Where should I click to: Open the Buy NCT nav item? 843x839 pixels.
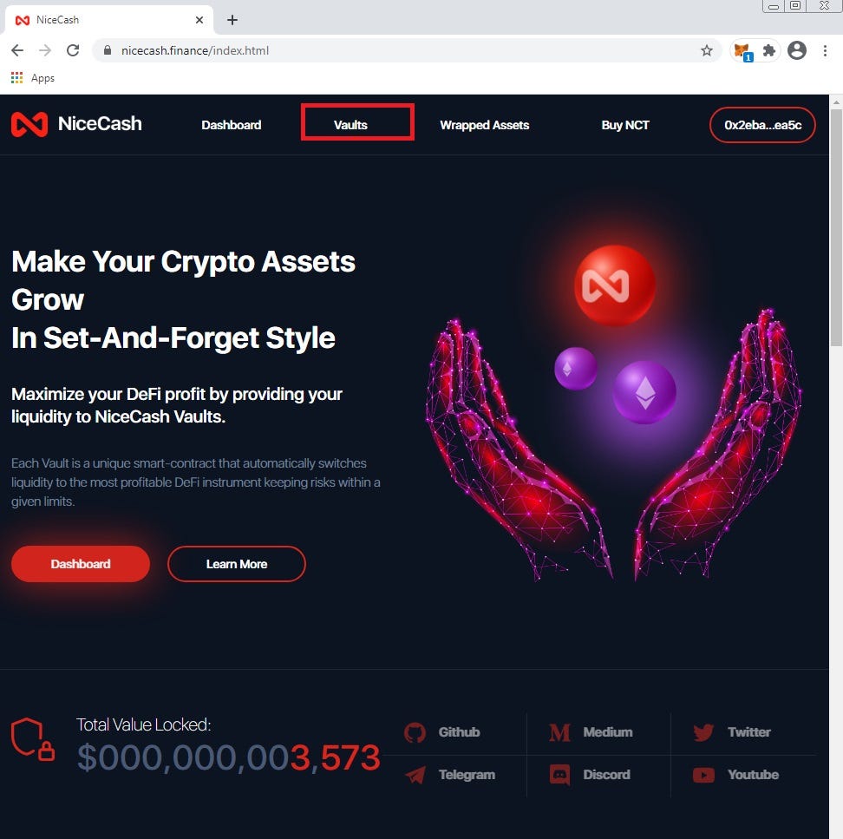(625, 125)
